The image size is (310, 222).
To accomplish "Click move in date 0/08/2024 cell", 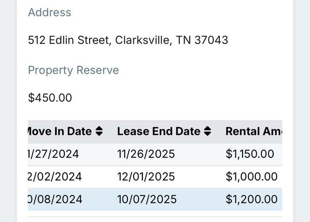I will (x=55, y=199).
